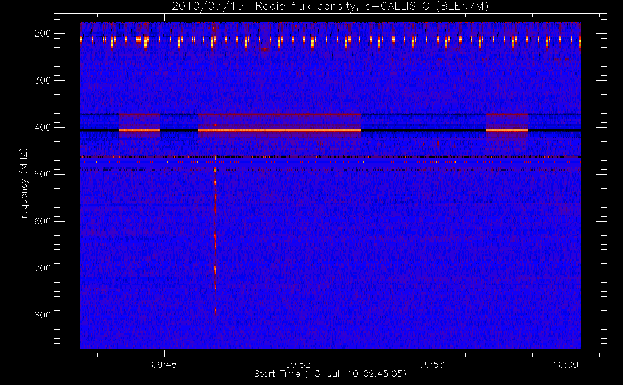Click the vertical red burst streak near 700 MHz

point(215,269)
